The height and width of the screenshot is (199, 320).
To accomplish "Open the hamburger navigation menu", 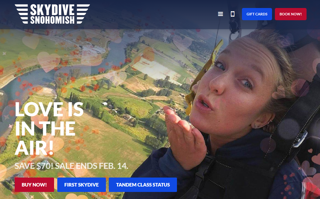I will click(x=220, y=14).
